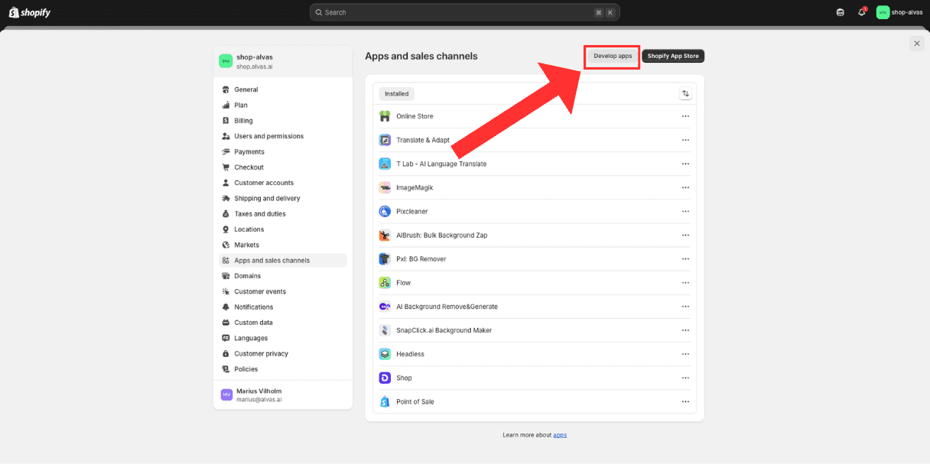930x464 pixels.
Task: Click the sort apps icon button
Action: tap(685, 93)
